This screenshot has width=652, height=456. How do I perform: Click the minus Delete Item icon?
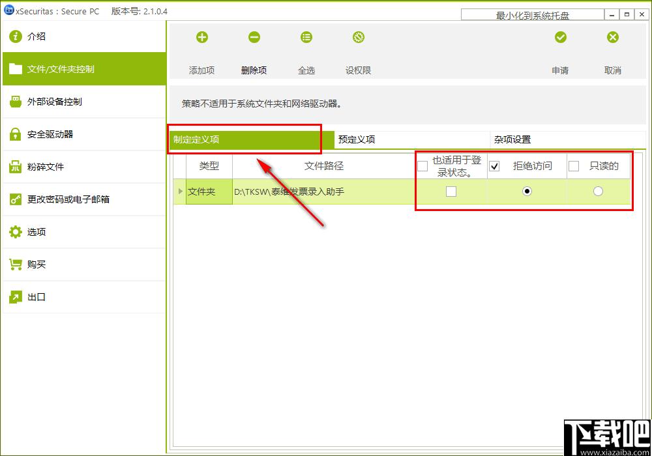[x=254, y=37]
